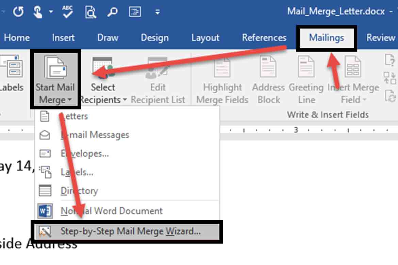Click the Repeat/Redo icon in quick access toolbar
This screenshot has width=398, height=265.
coord(18,12)
